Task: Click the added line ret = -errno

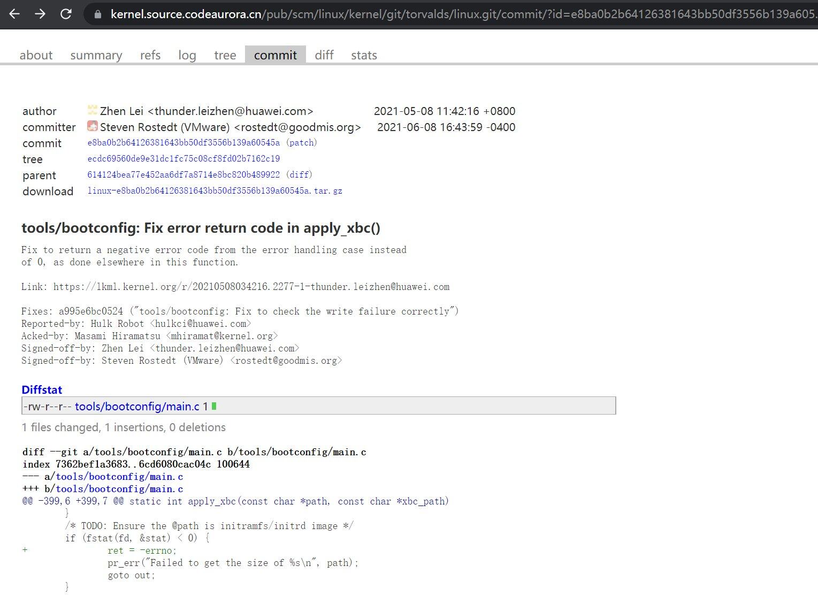Action: (142, 550)
